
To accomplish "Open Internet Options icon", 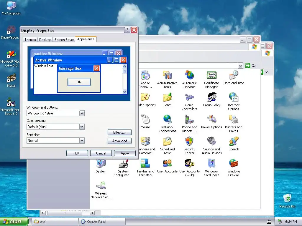I will point(234,97).
